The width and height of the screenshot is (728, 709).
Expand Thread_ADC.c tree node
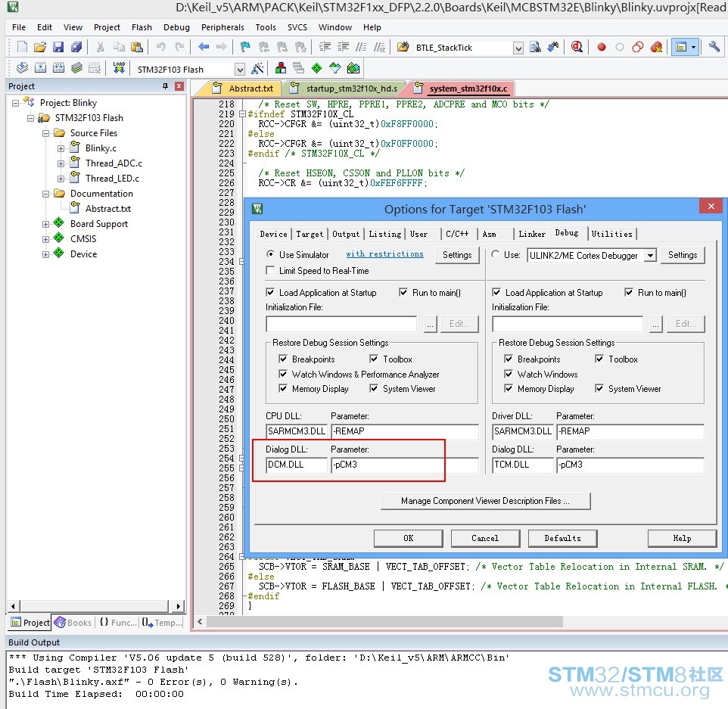tap(61, 163)
